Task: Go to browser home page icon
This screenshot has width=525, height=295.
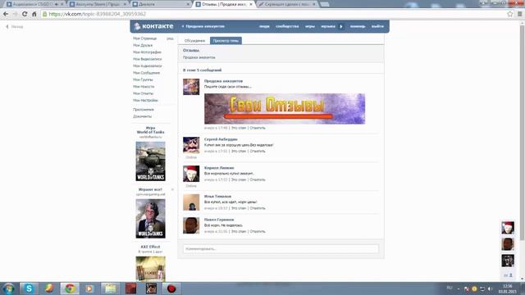Action: (x=34, y=14)
